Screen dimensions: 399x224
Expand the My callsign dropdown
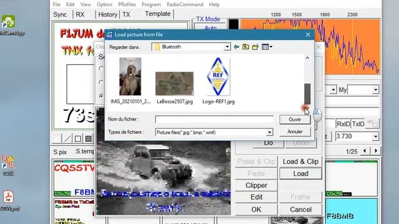coord(375,90)
